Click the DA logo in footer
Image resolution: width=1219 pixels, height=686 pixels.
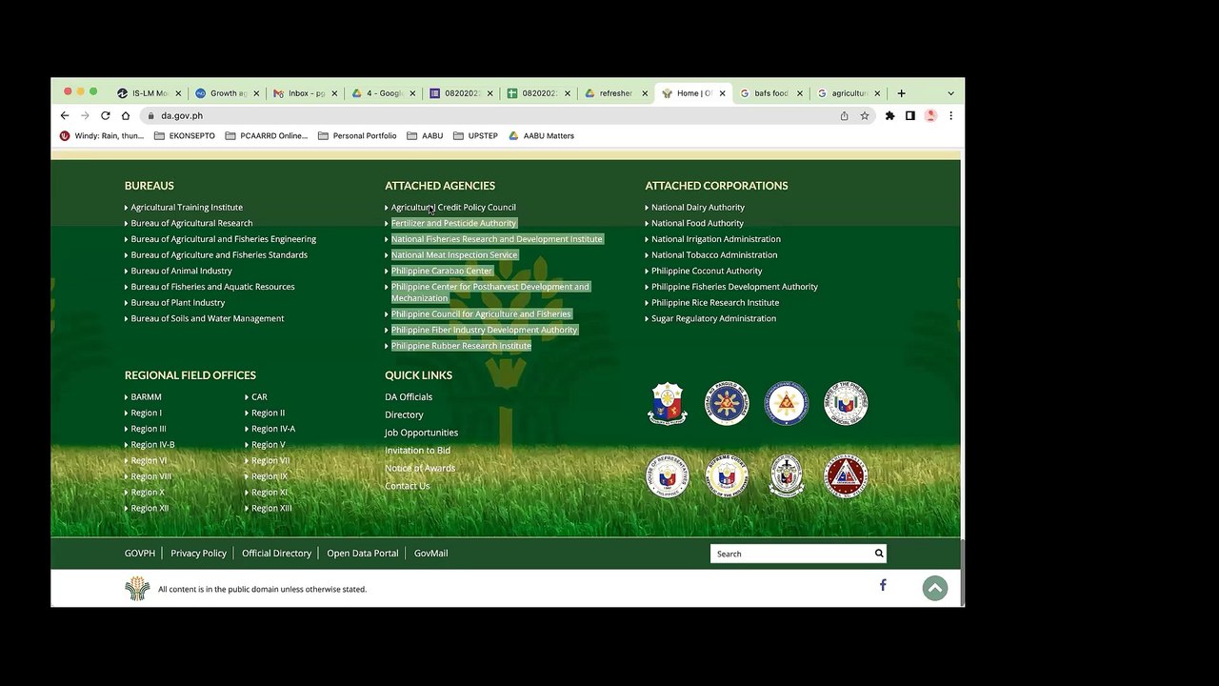click(x=137, y=589)
